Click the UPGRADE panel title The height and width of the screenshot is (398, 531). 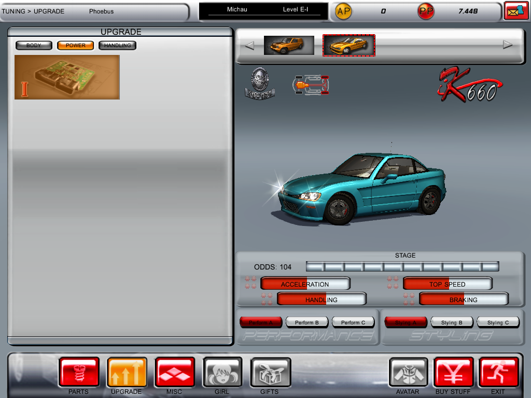click(121, 32)
